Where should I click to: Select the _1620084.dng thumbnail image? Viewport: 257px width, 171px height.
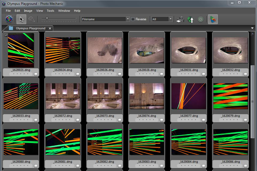coord(189,142)
